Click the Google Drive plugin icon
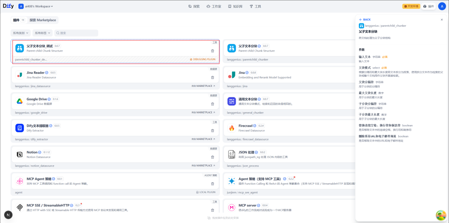 (x=20, y=101)
